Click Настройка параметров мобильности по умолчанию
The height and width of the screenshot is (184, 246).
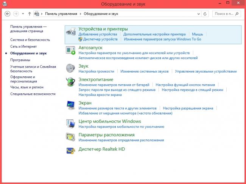(x=121, y=127)
